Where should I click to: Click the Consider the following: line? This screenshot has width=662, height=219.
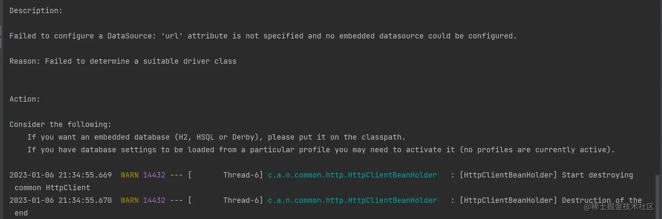(x=60, y=125)
